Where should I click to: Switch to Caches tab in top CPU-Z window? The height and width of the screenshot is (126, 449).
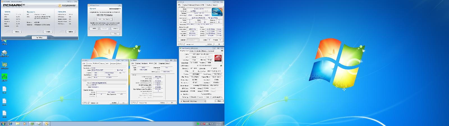[x=185, y=5]
